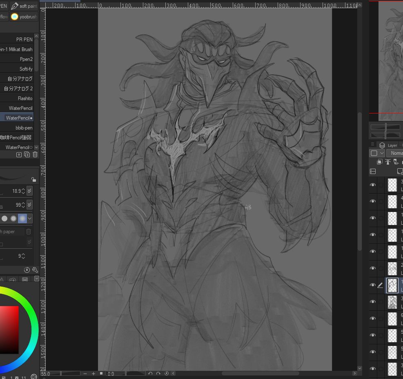The image size is (403, 379).
Task: Open the Layer palette menu hamburger
Action: (x=372, y=144)
